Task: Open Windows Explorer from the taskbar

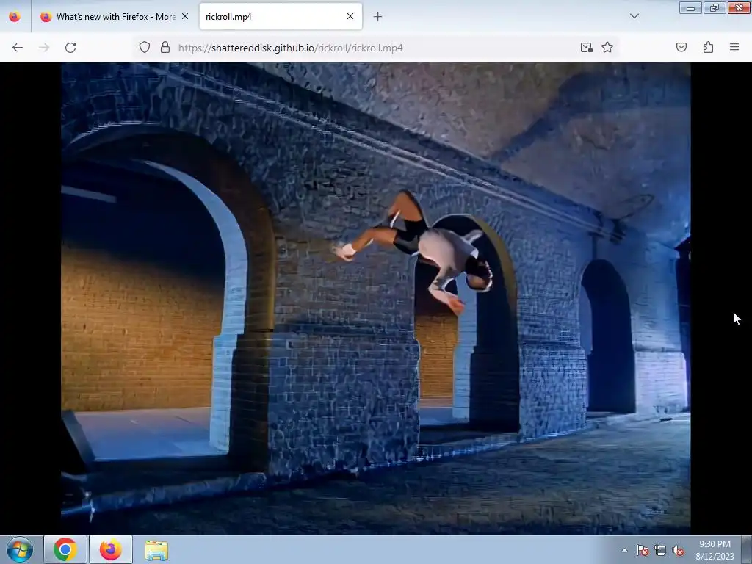Action: (157, 550)
